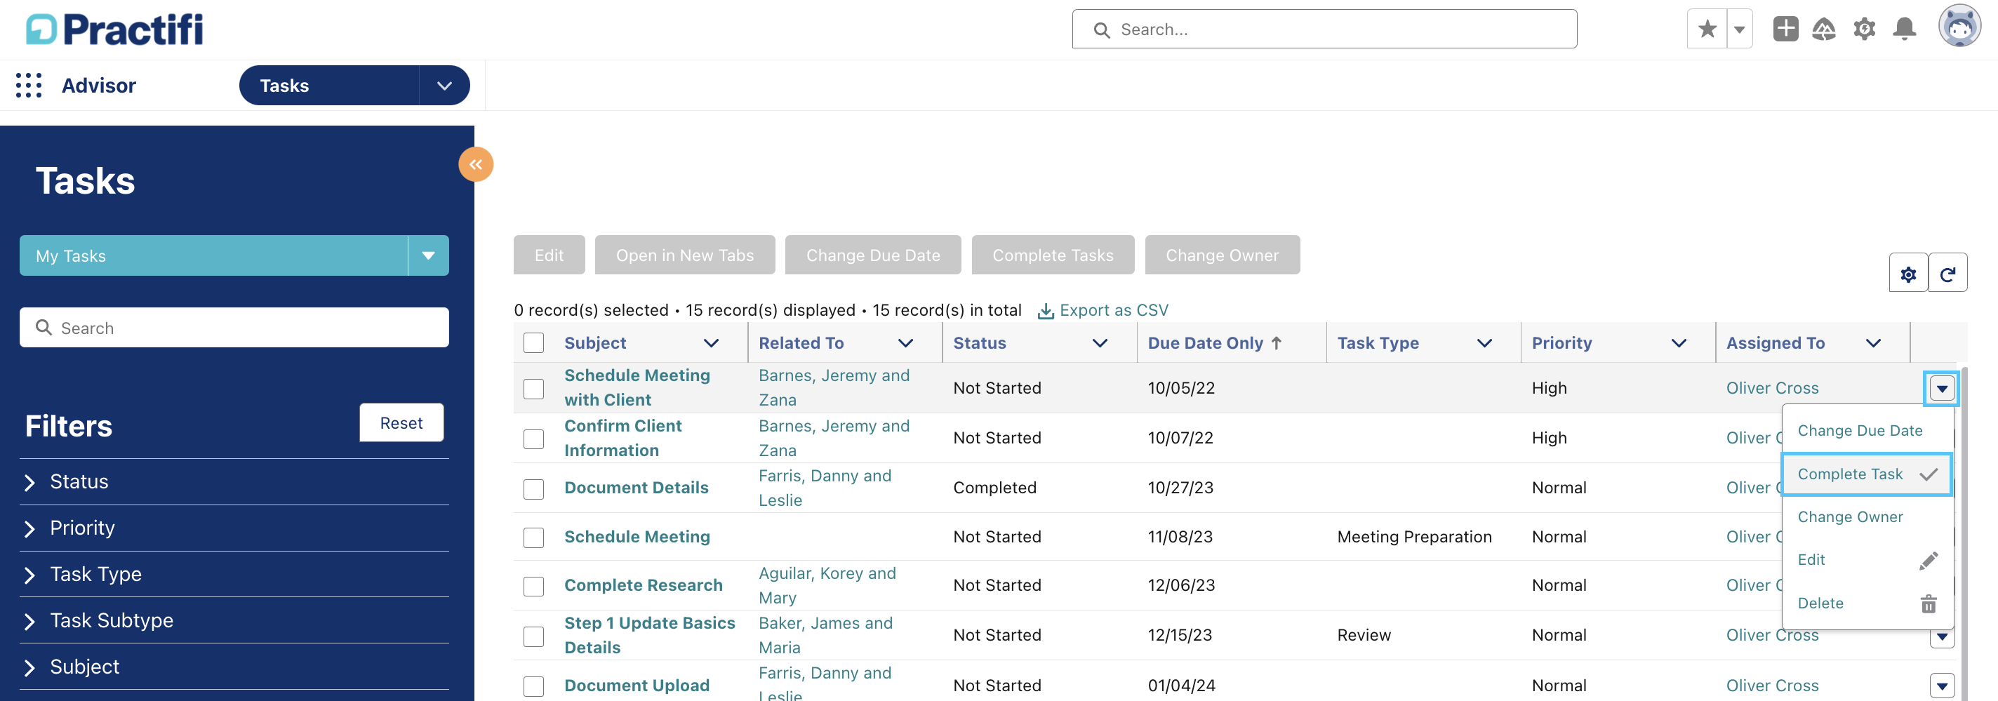
Task: Click the Reset filters button
Action: tap(401, 422)
